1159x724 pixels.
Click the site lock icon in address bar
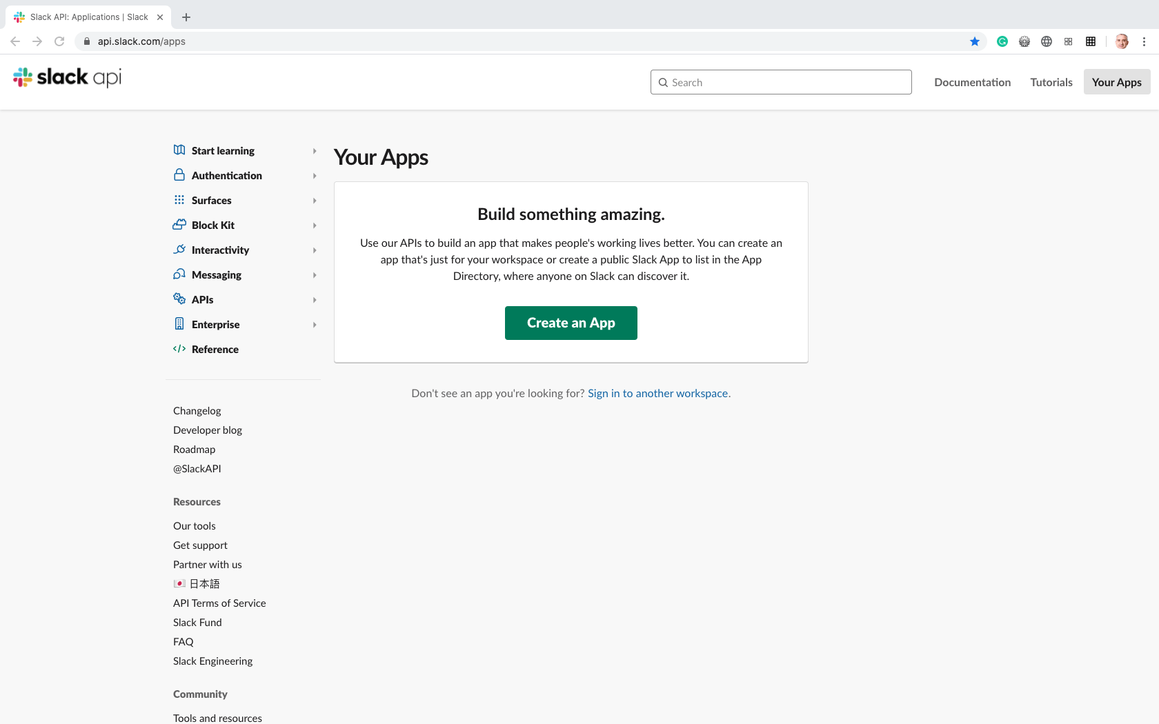[x=87, y=41]
